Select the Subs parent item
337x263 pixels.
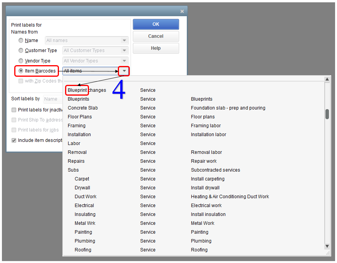pyautogui.click(x=73, y=170)
